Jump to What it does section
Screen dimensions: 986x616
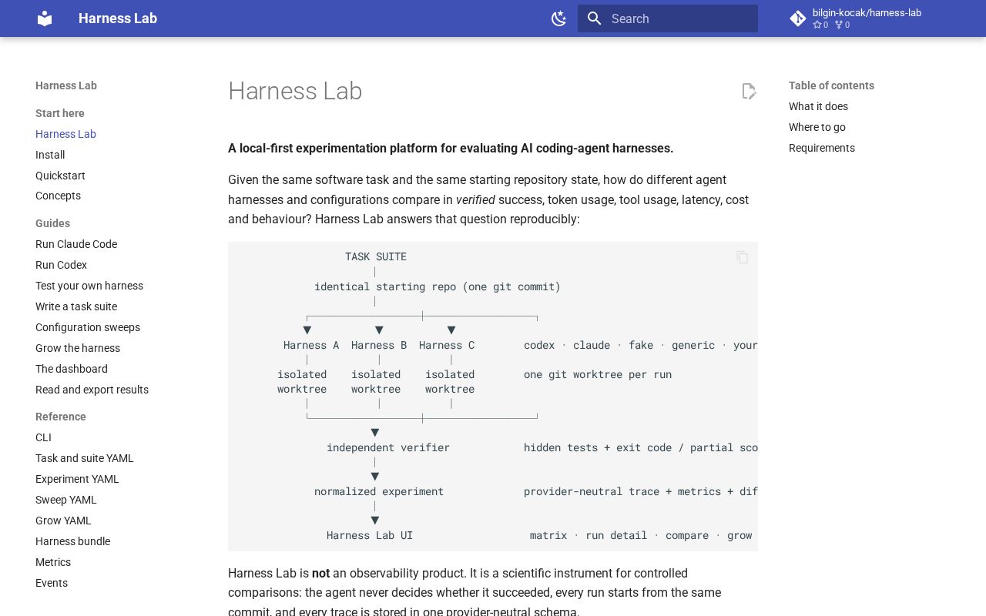pyautogui.click(x=818, y=106)
